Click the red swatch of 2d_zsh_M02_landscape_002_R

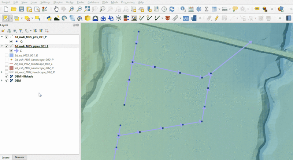point(11,68)
